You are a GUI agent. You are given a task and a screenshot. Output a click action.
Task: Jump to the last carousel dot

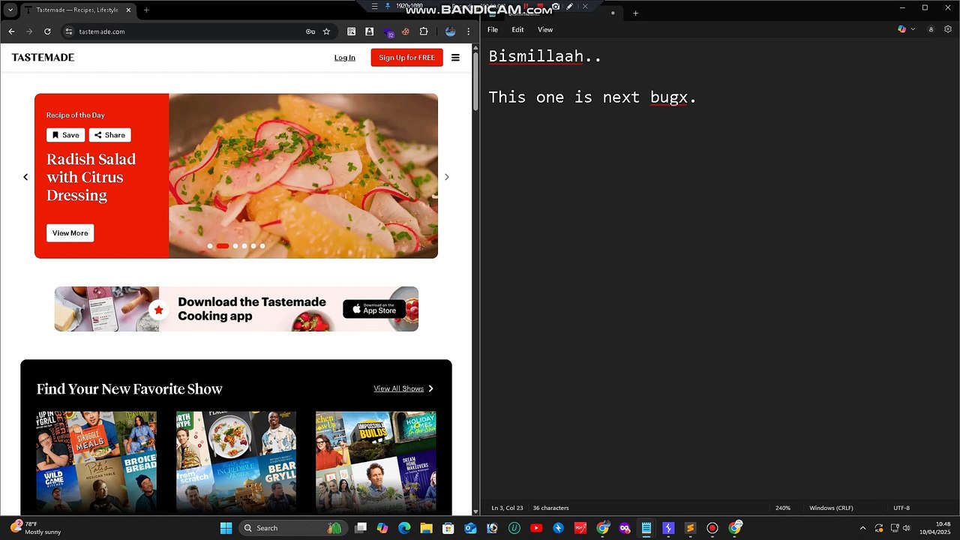click(x=262, y=246)
